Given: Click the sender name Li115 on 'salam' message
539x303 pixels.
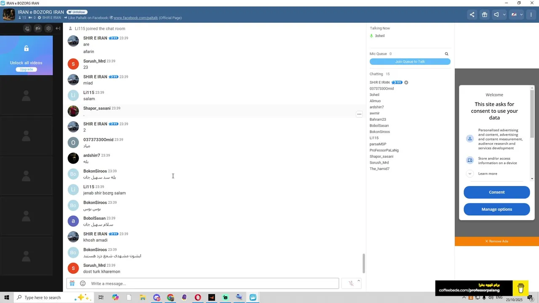Looking at the screenshot, I should [89, 93].
